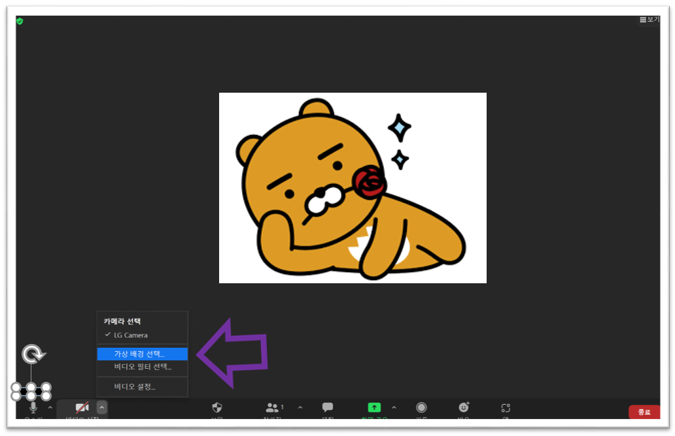Open the Participants panel icon
Viewport: 675px width, 436px height.
pos(272,407)
